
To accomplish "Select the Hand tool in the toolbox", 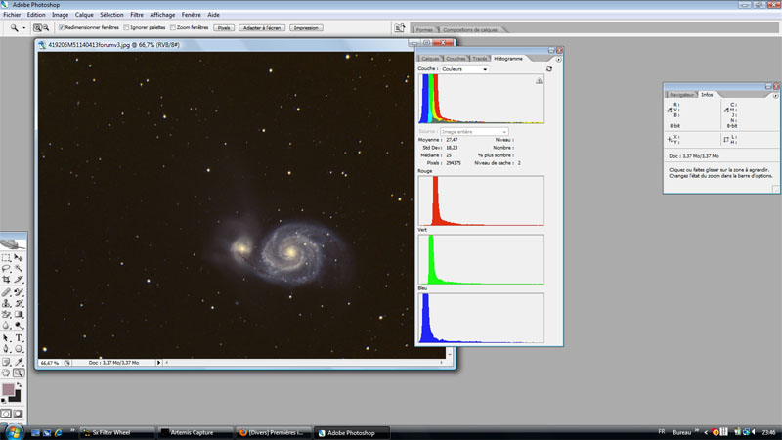I will [x=7, y=372].
